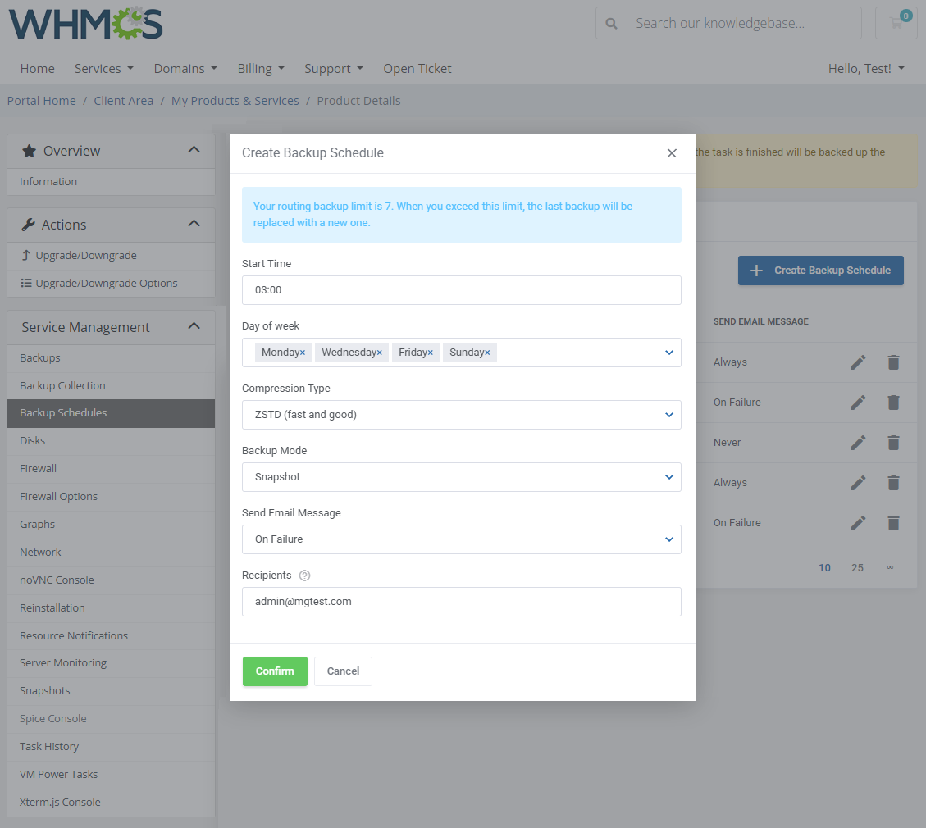The width and height of the screenshot is (926, 828).
Task: Open VM Power Tasks
Action: [x=111, y=774]
